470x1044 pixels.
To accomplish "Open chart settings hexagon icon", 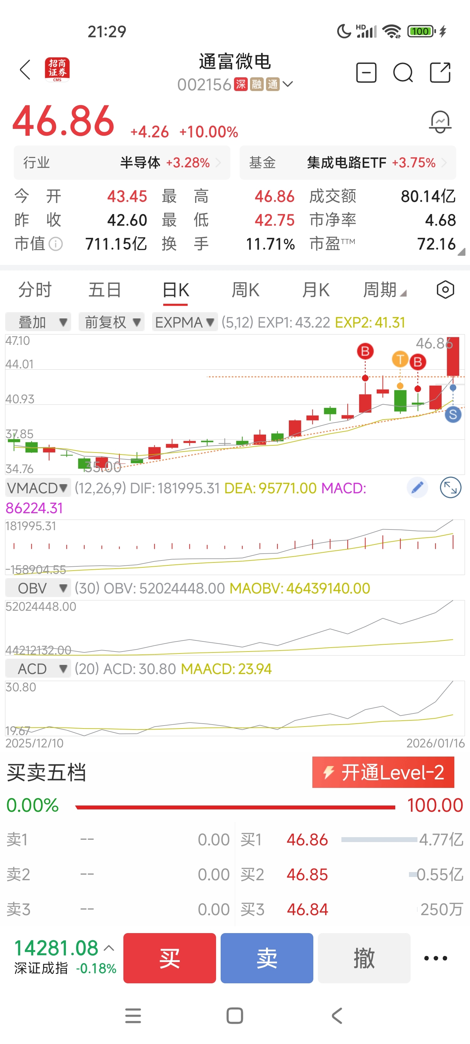I will click(445, 290).
